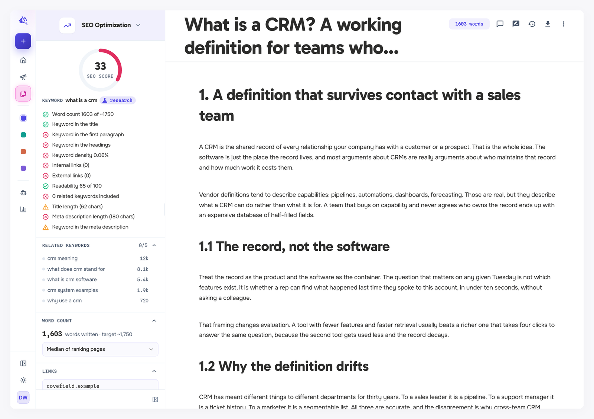Click the 'what is crm software' keyword

(x=72, y=279)
